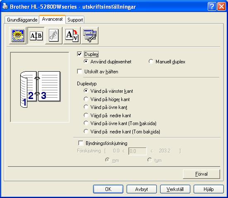The height and width of the screenshot is (198, 228).
Task: Select the tum unit radio button
Action: (149, 160)
